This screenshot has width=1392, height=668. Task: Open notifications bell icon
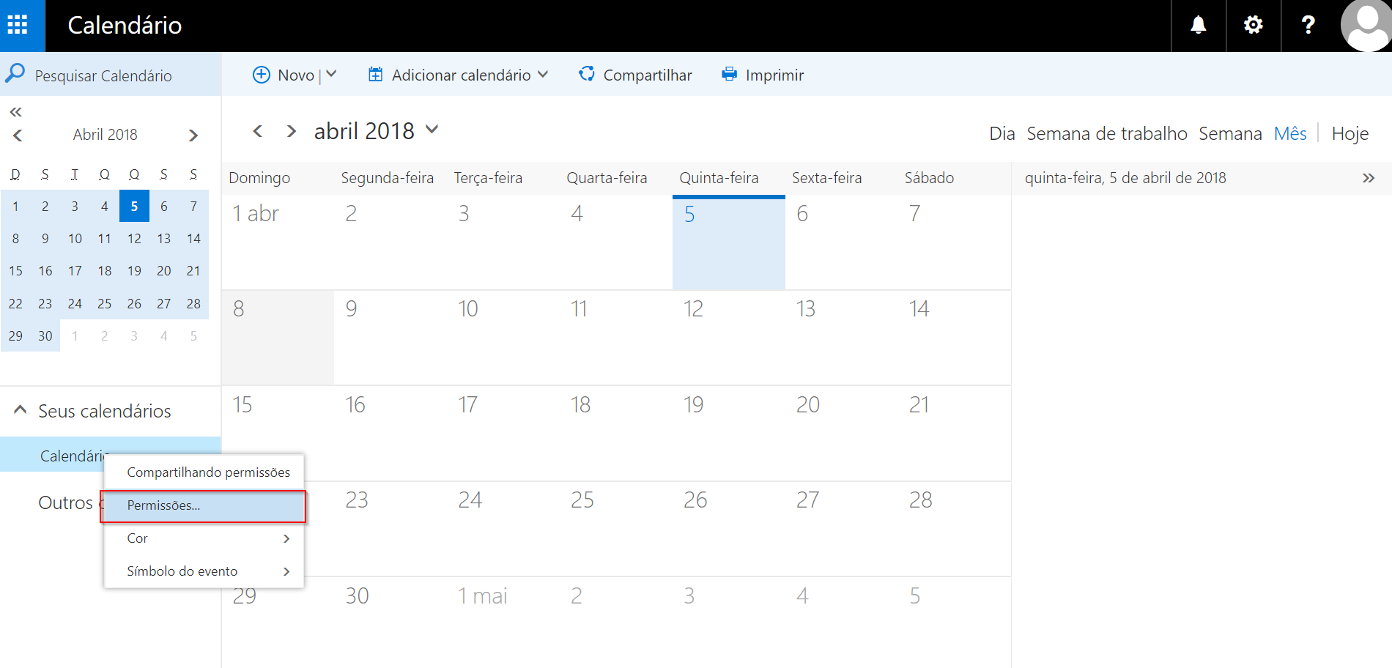pyautogui.click(x=1198, y=25)
